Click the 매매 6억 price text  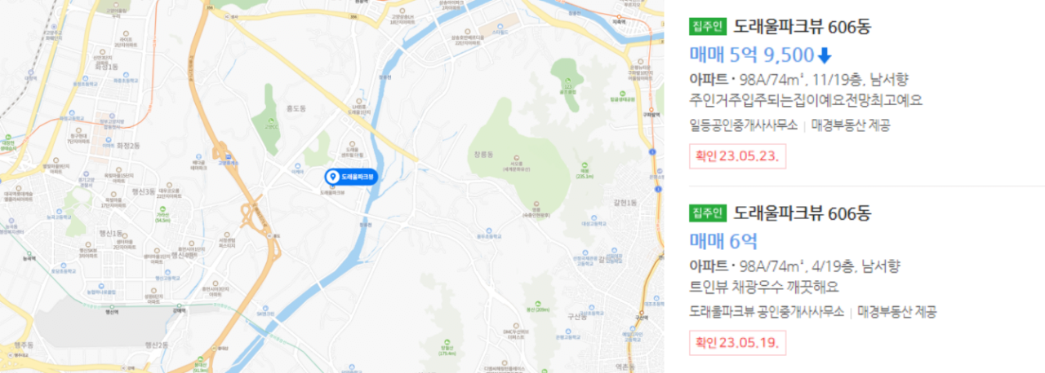click(723, 241)
